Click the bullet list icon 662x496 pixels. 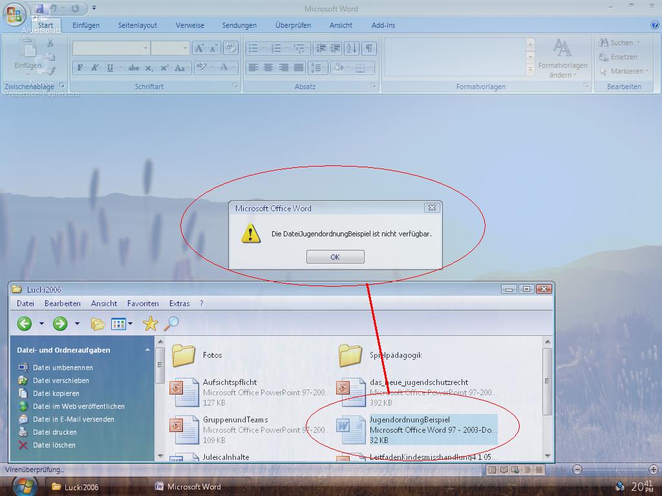(x=253, y=48)
